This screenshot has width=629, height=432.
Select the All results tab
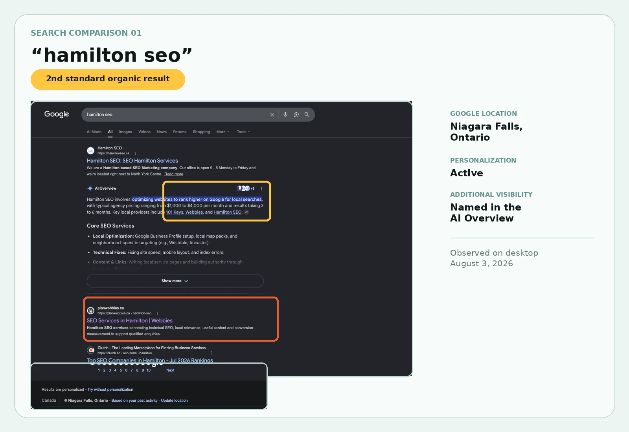[110, 132]
